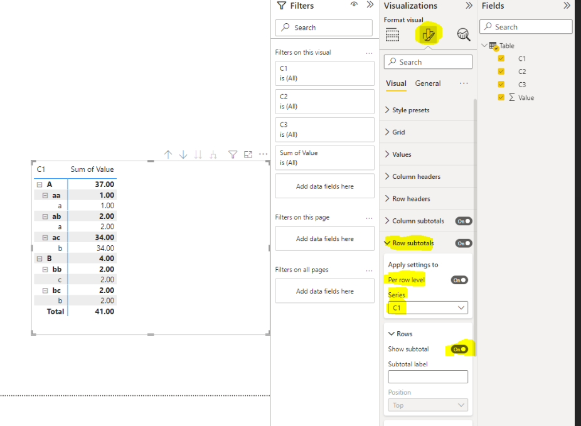Viewport: 581px width, 426px height.
Task: Turn off Per row level toggle
Action: pos(459,280)
